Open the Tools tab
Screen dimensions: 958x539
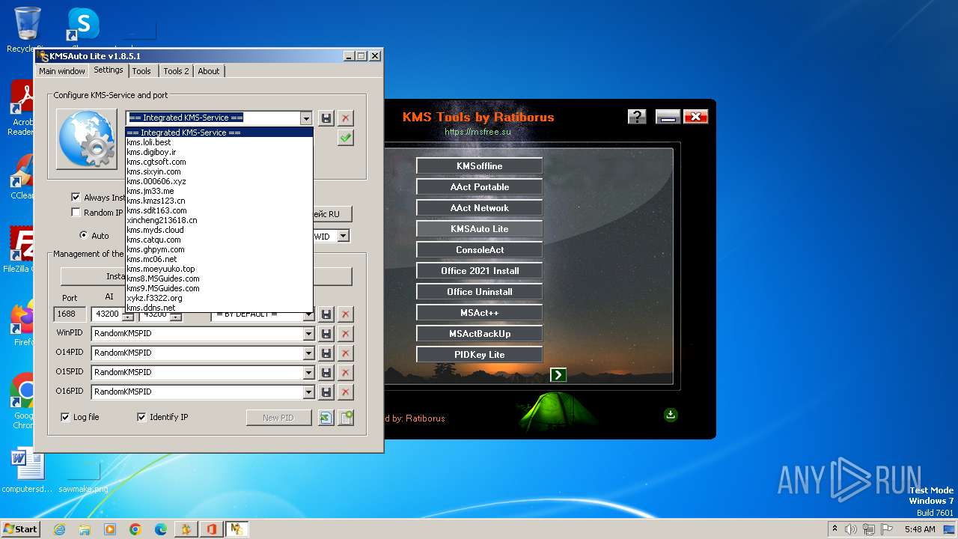tap(141, 71)
